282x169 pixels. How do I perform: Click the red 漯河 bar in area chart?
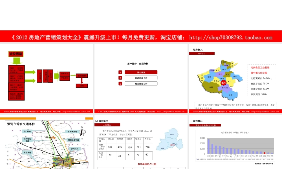pos(265,153)
